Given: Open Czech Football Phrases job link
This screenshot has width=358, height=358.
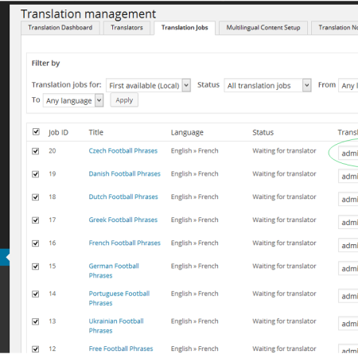Looking at the screenshot, I should [x=123, y=150].
